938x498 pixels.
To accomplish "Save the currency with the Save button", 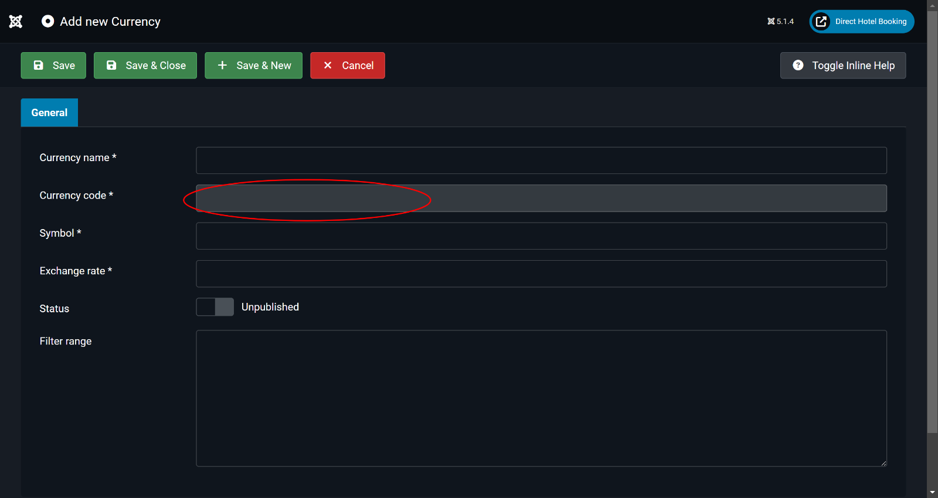I will (x=53, y=66).
